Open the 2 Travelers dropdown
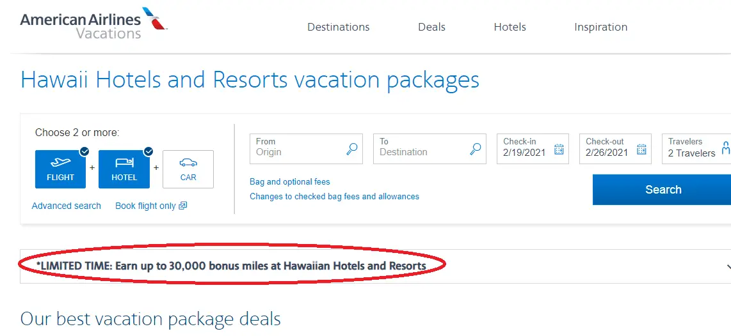This screenshot has width=731, height=336. pyautogui.click(x=696, y=149)
